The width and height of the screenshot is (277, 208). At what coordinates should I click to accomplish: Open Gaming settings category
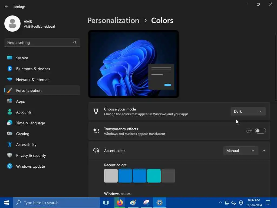[42, 134]
